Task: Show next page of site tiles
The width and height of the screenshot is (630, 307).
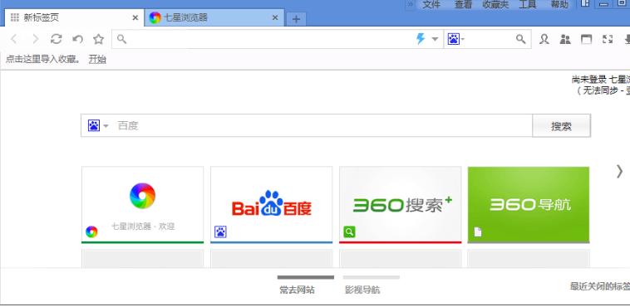Action: tap(619, 172)
